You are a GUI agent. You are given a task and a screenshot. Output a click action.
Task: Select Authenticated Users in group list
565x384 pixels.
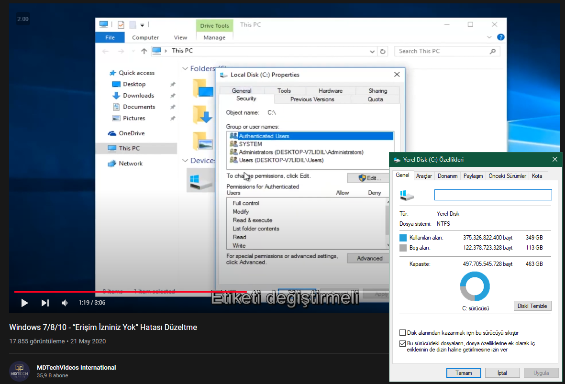310,136
